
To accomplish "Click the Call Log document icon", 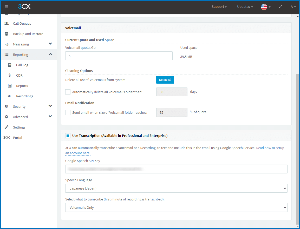I will pyautogui.click(x=10, y=65).
